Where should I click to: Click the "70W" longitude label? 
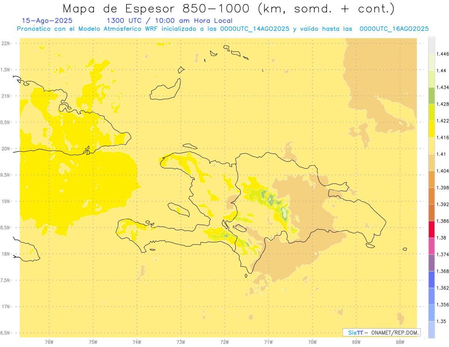(312, 342)
